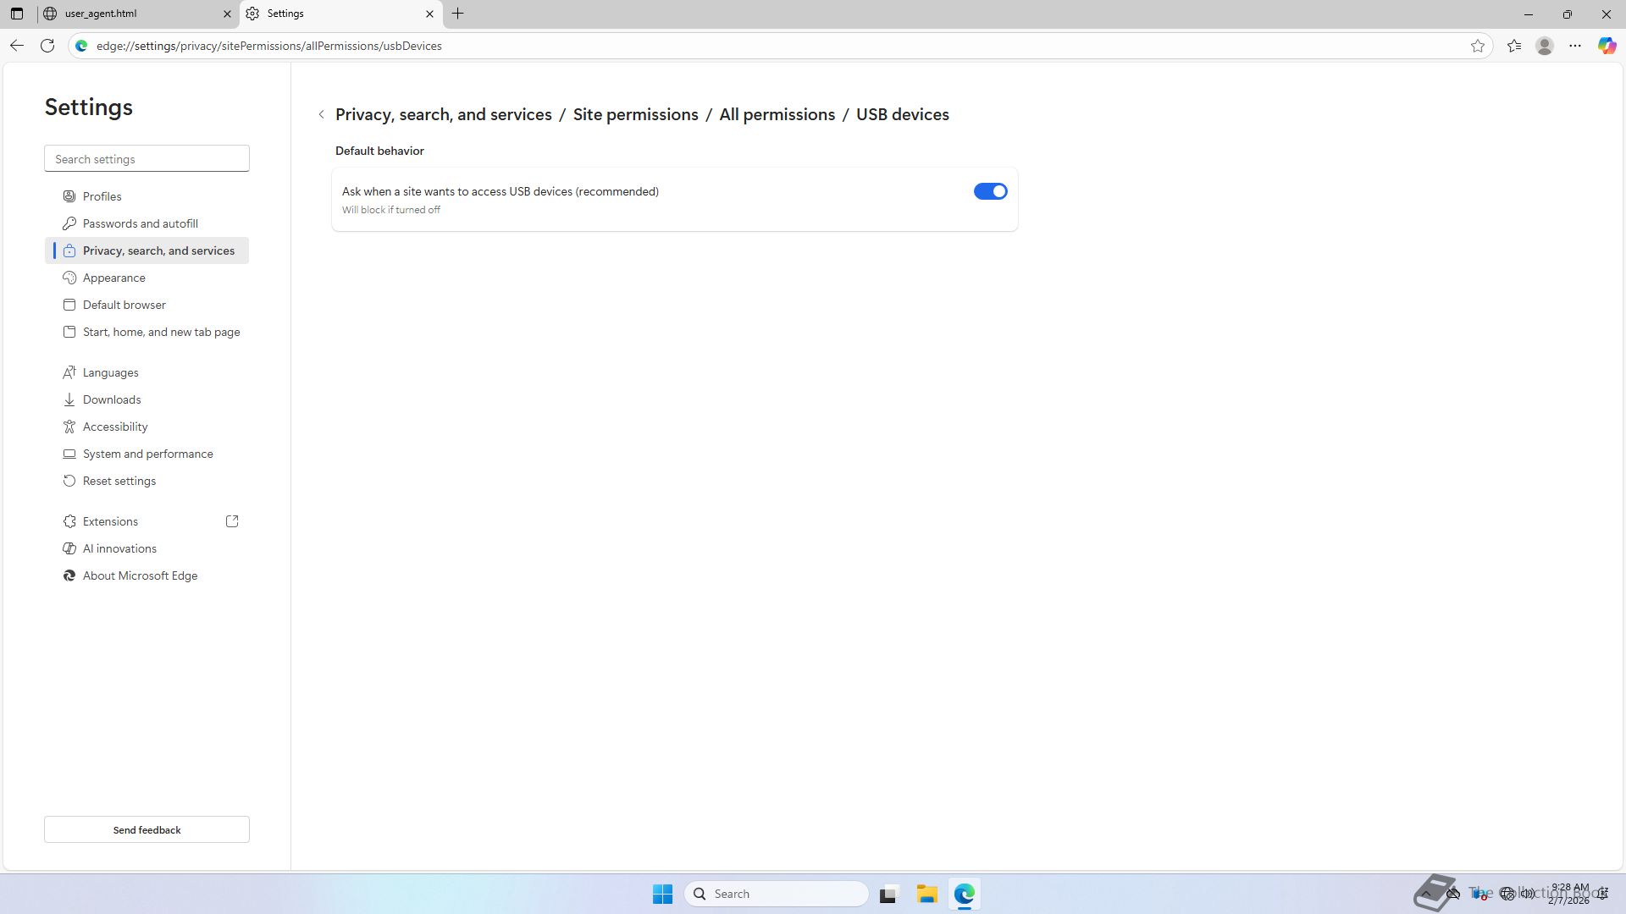Open the Settings and more ellipsis menu
This screenshot has width=1626, height=914.
pos(1575,46)
